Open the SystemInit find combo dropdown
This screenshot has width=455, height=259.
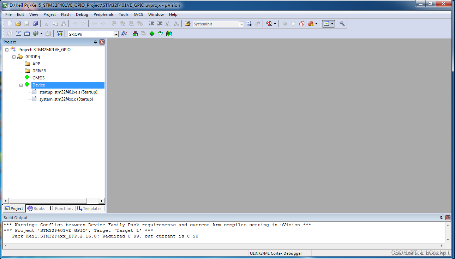241,24
